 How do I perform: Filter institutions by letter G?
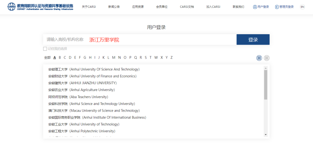[85, 57]
